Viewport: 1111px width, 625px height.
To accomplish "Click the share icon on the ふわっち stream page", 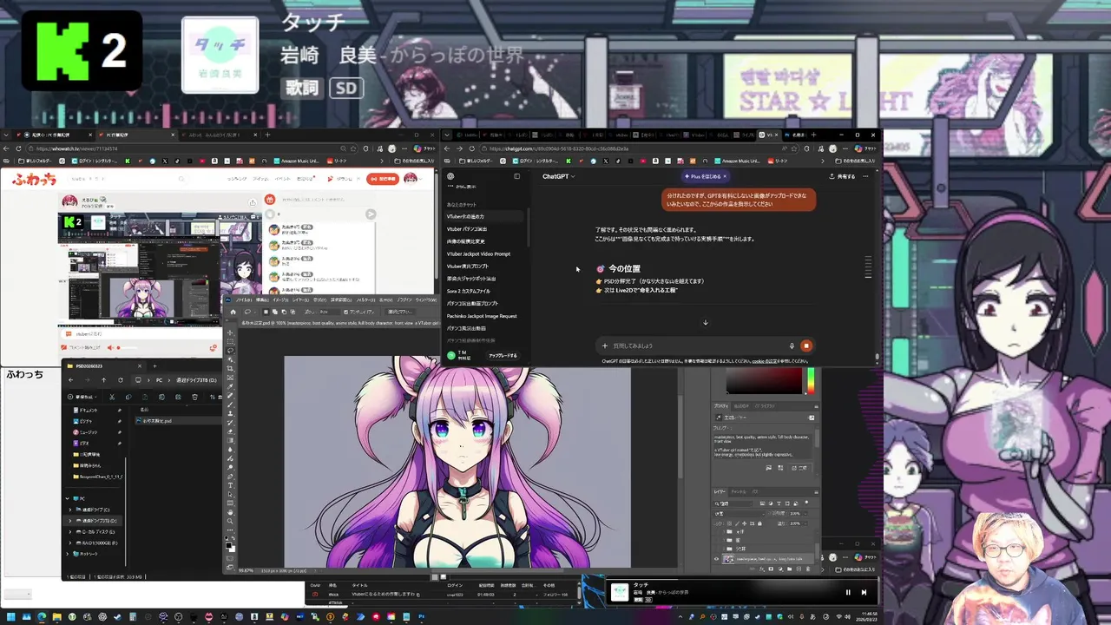I will coord(253,202).
